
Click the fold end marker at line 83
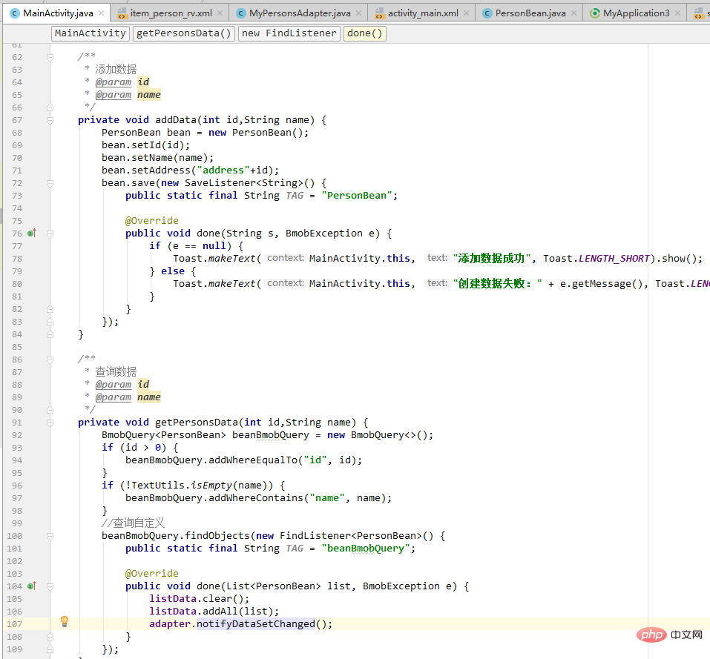(x=50, y=322)
